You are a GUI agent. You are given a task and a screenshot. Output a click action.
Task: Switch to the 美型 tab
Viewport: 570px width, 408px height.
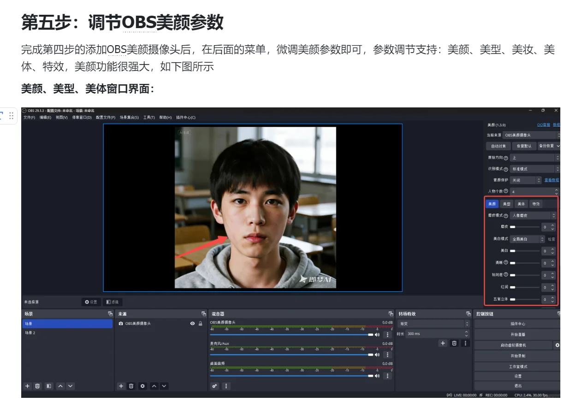(506, 204)
